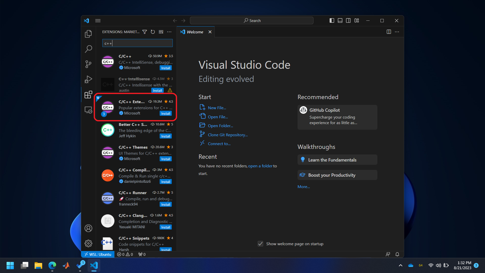This screenshot has height=273, width=485.
Task: Click WSL: Ubuntu remote status item
Action: point(98,254)
